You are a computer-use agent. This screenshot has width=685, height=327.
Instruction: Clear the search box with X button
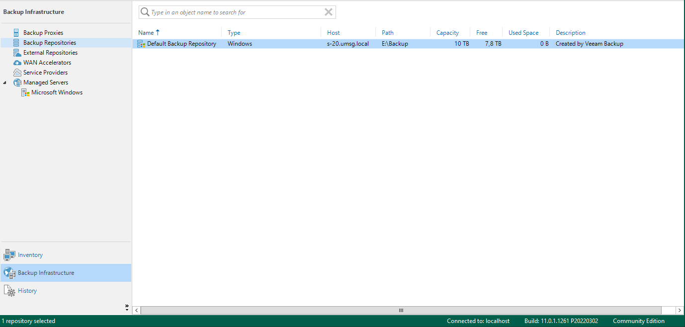pyautogui.click(x=328, y=12)
